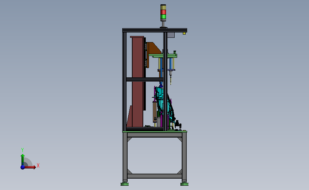Screen dimensions: 309x190
Task: Select the tall brown vertical column in the model
Action: point(137,82)
